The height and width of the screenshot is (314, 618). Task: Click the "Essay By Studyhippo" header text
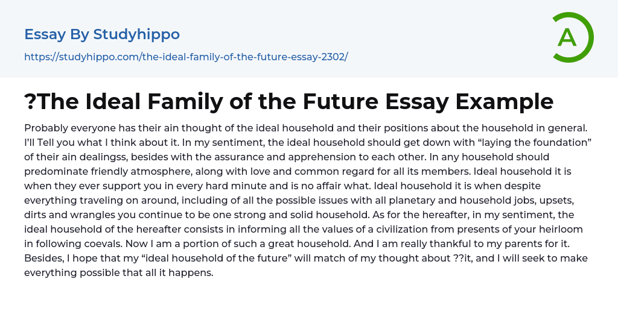102,34
